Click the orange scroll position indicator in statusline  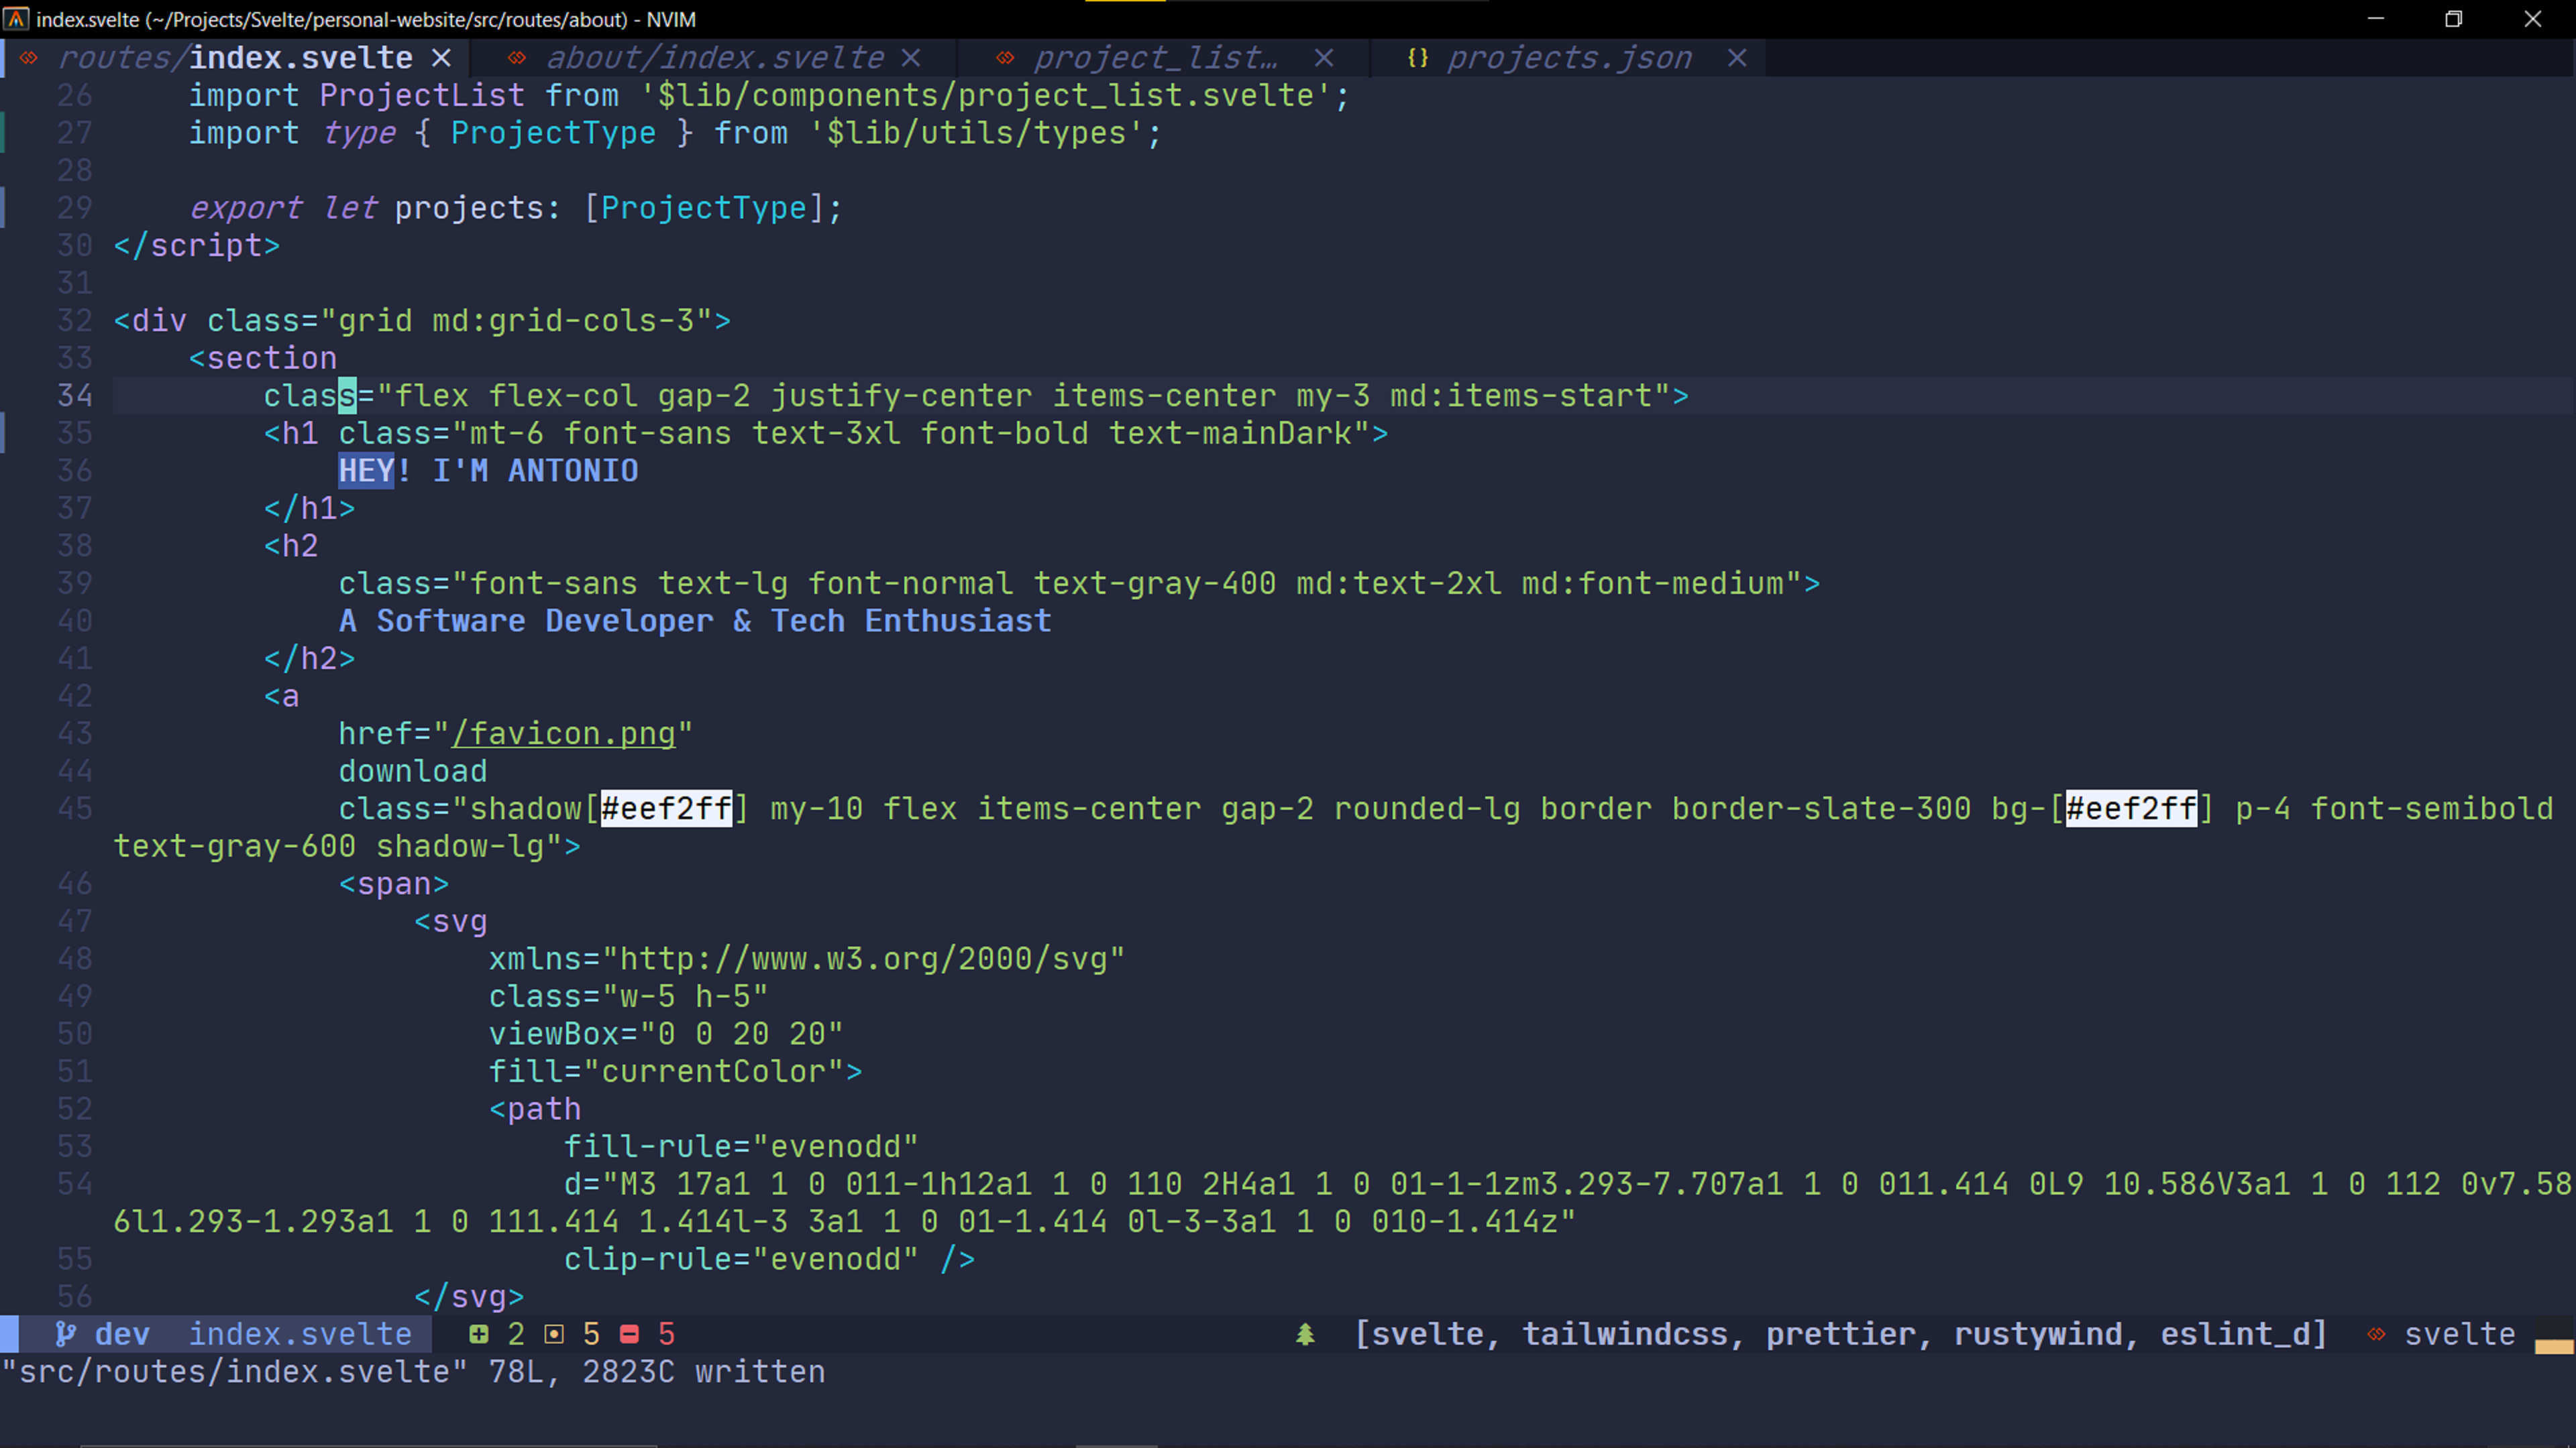2554,1346
